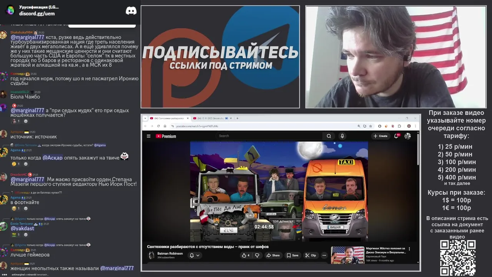Save the video using the Save button
492x277 pixels.
[292, 255]
